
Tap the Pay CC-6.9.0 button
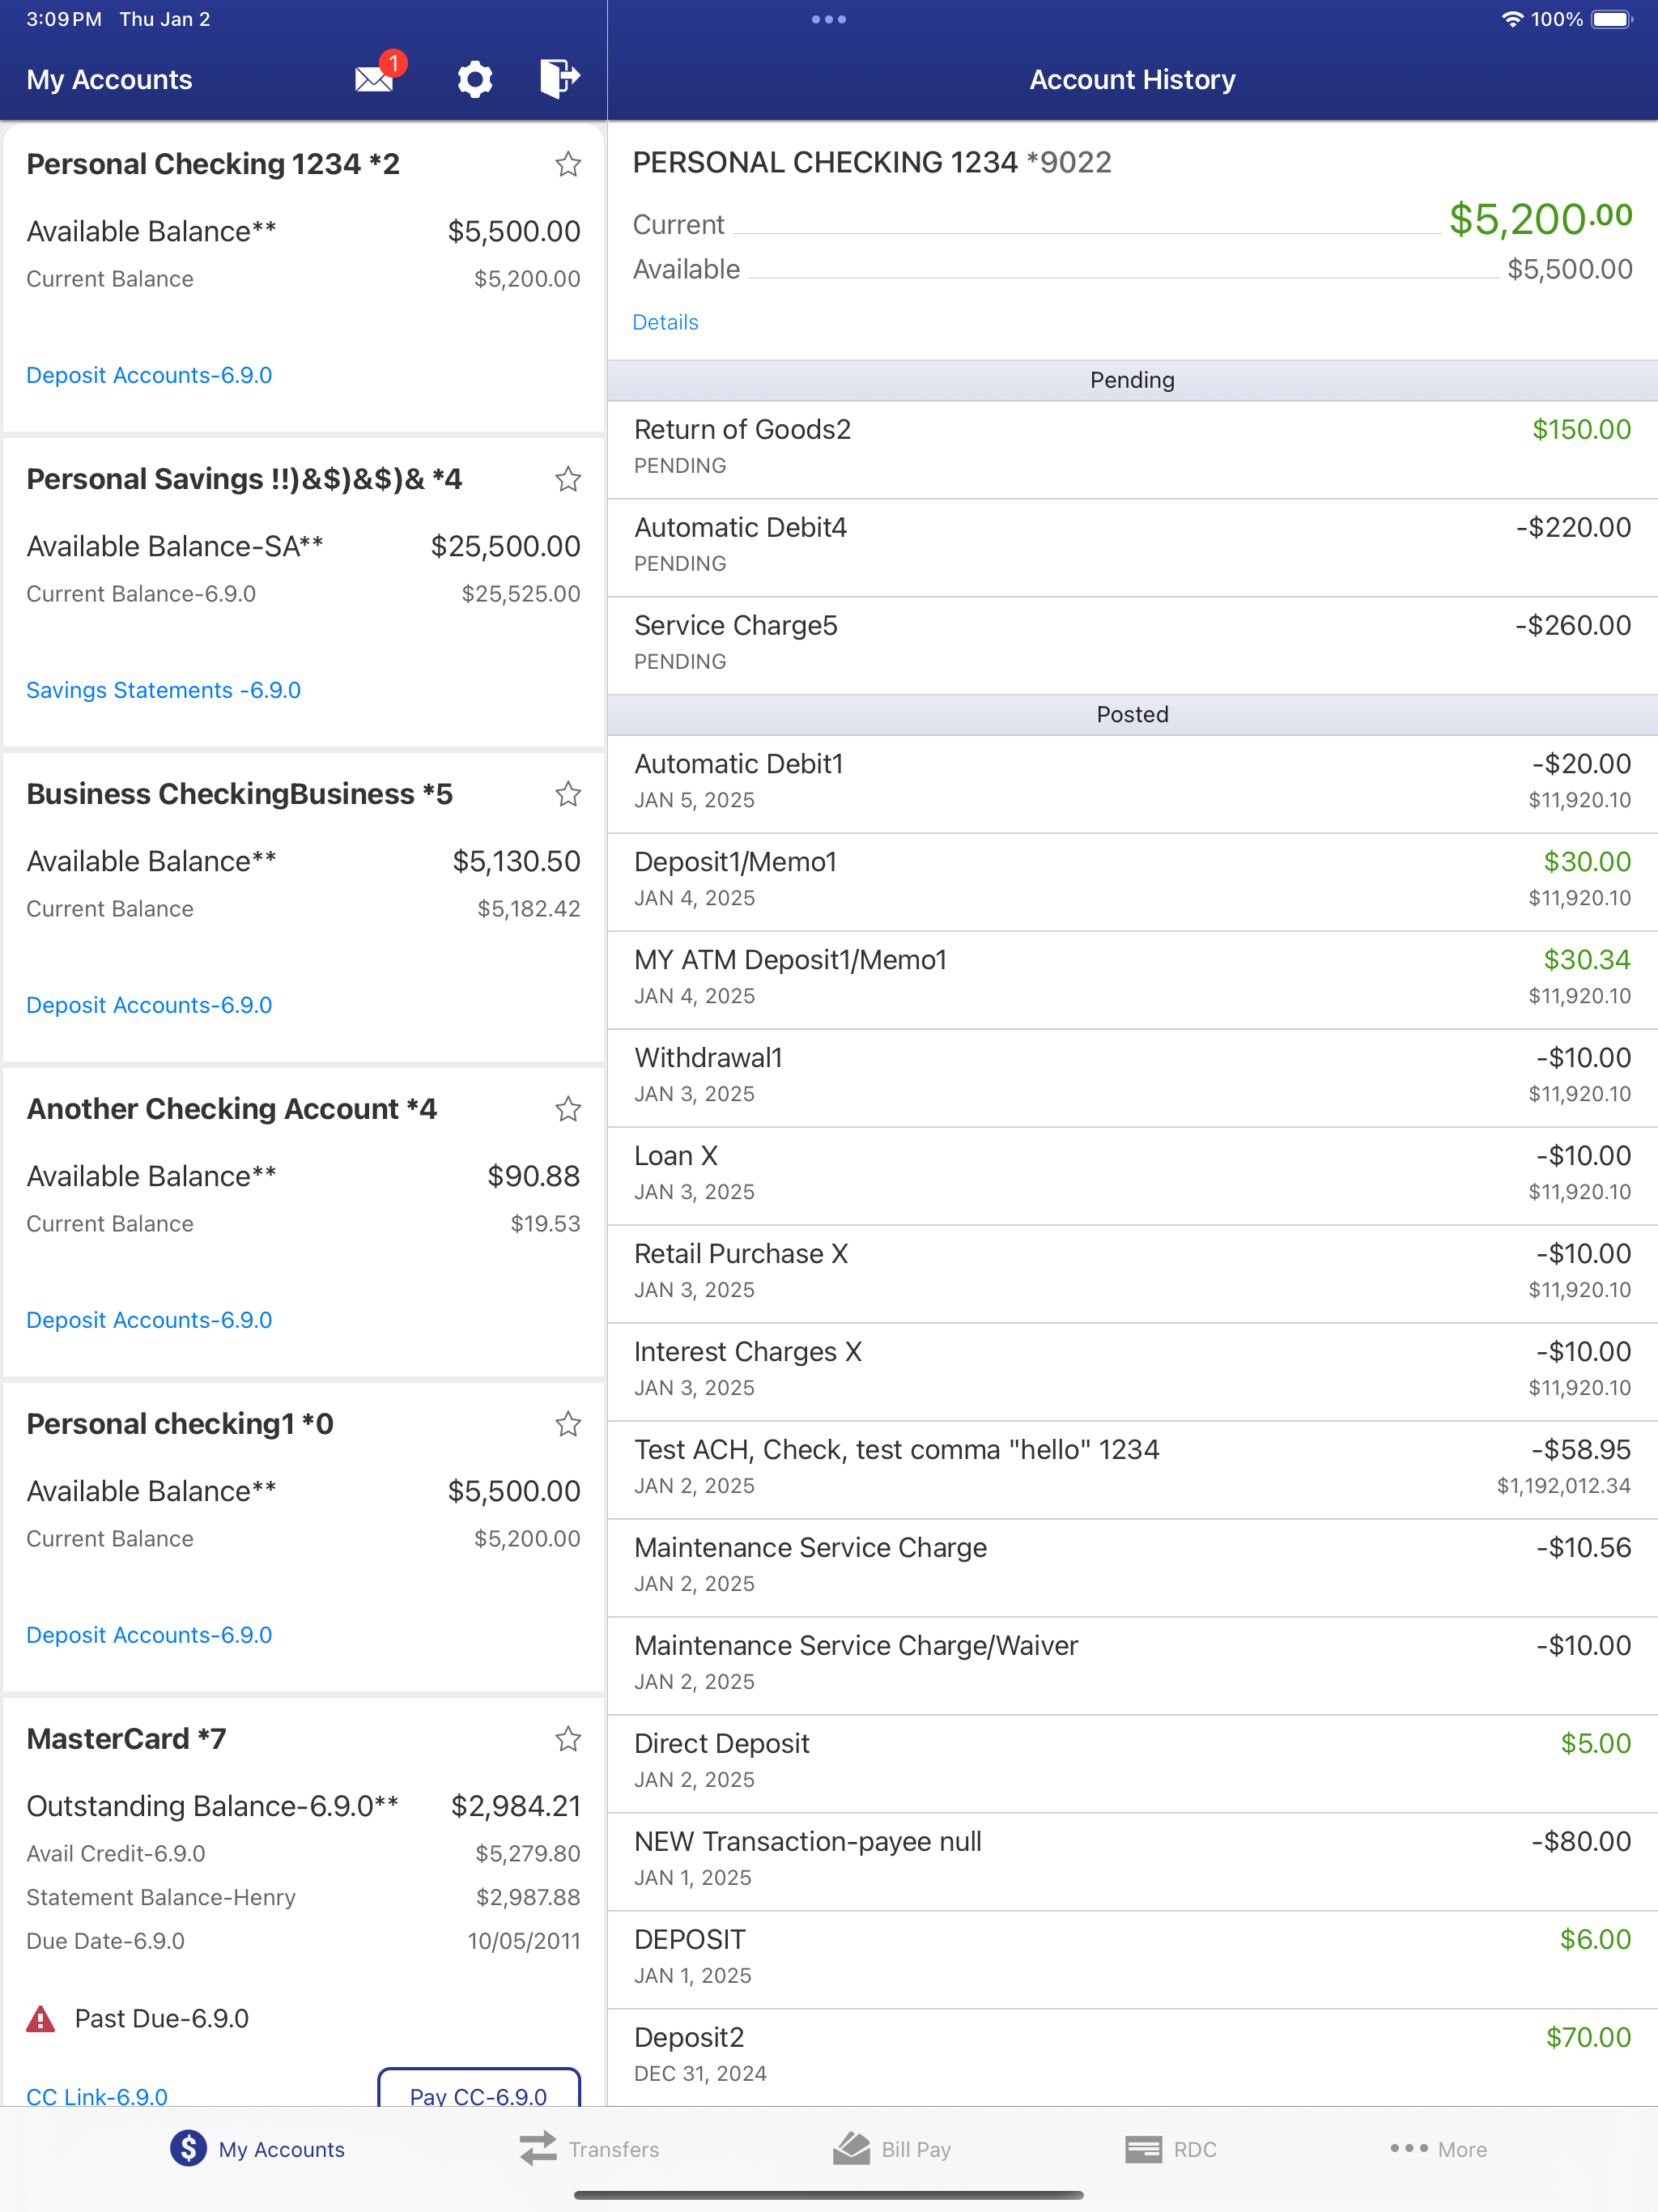pyautogui.click(x=479, y=2088)
